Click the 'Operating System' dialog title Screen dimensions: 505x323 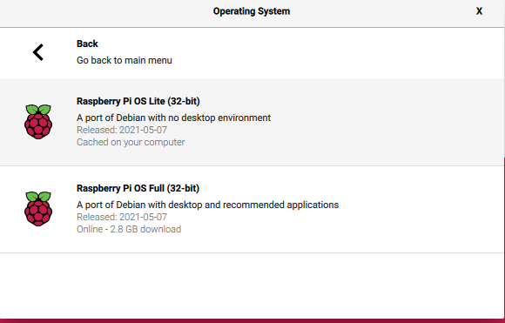point(252,11)
